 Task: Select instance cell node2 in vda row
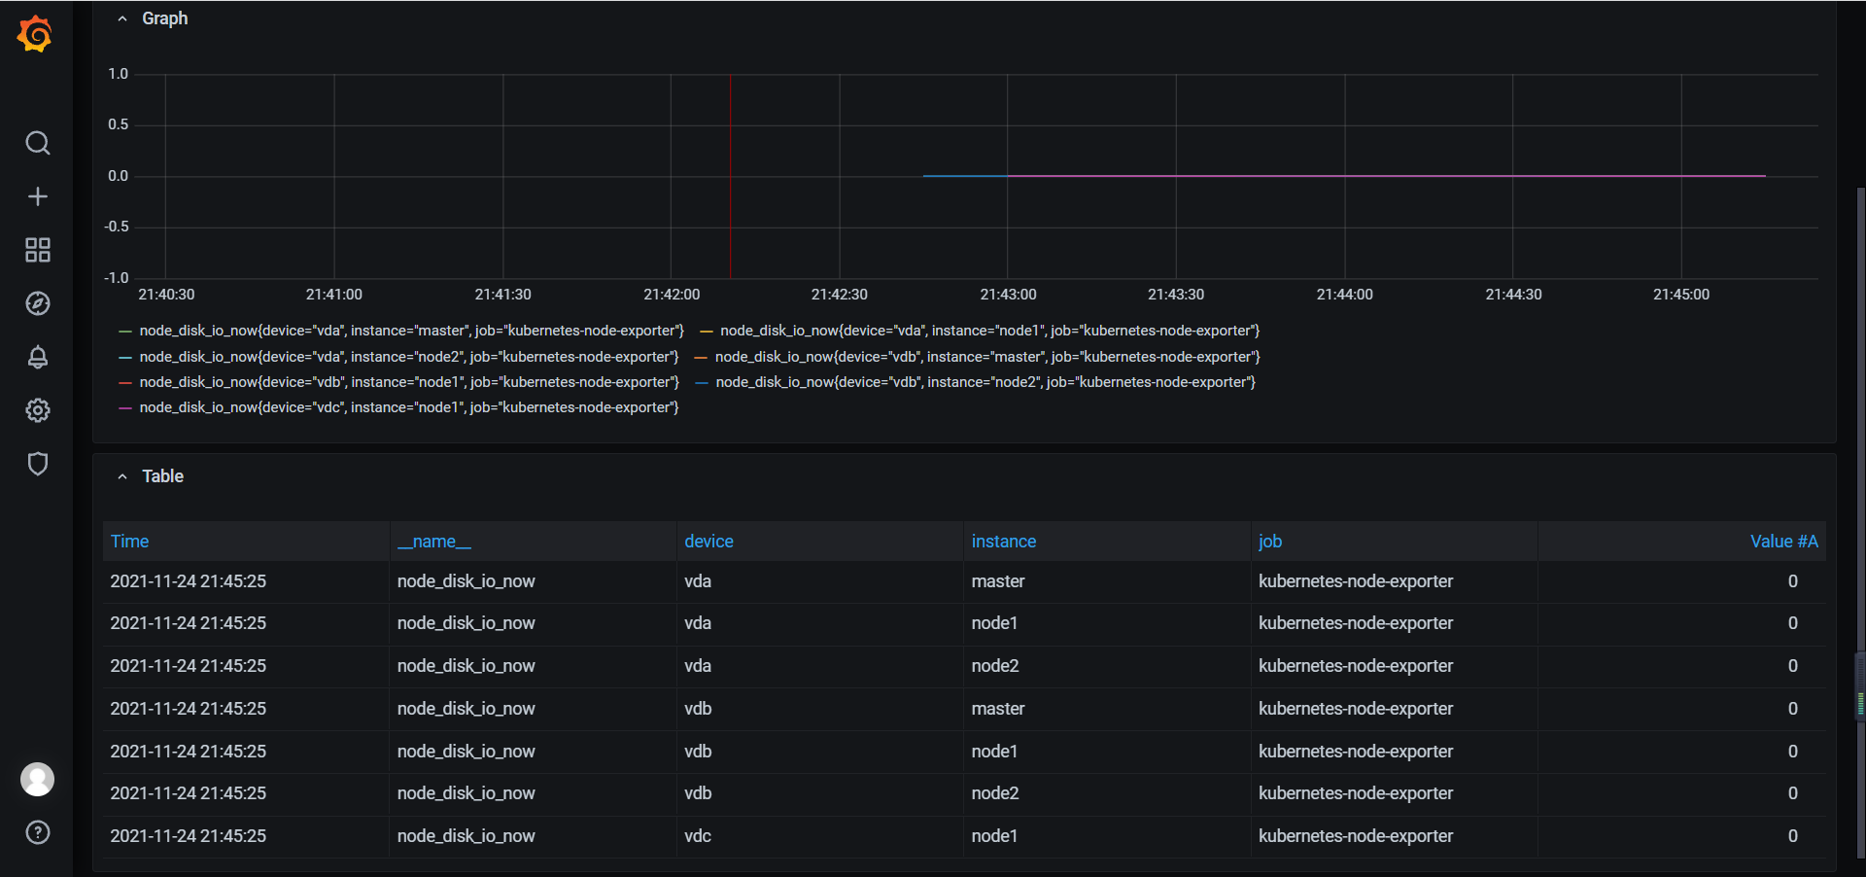pyautogui.click(x=995, y=666)
